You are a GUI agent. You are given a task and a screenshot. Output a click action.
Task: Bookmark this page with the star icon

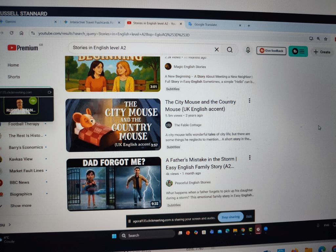tap(325, 39)
